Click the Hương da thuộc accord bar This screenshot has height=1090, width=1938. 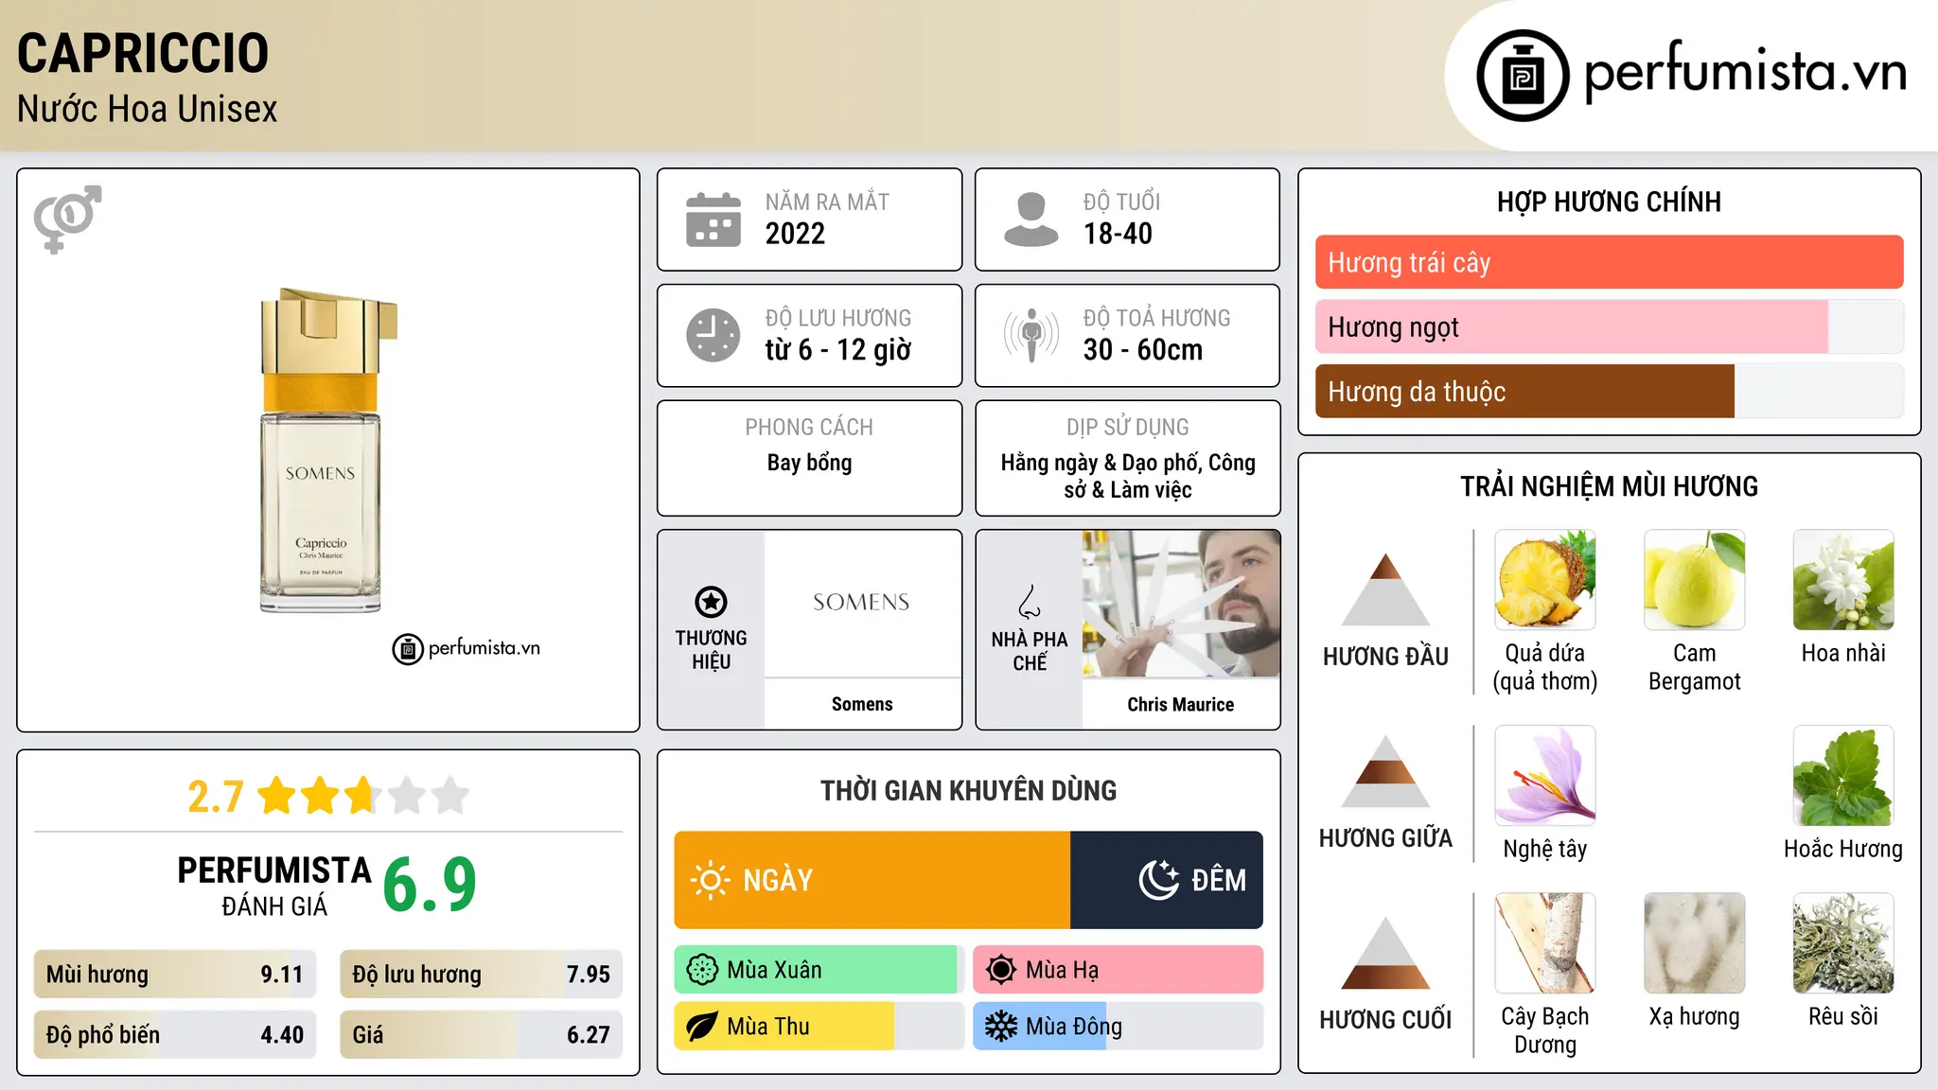pyautogui.click(x=1609, y=392)
